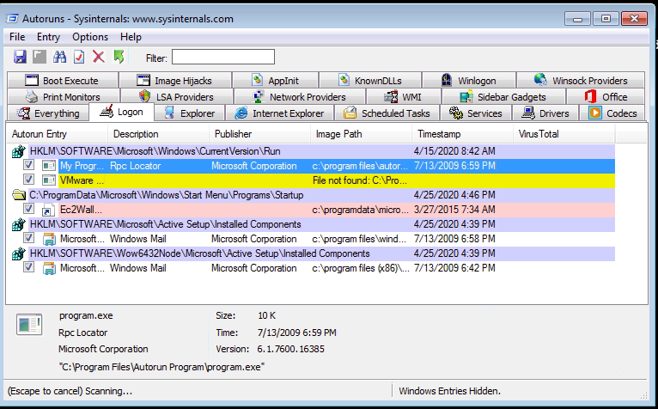Sort by the Publisher column header
Image resolution: width=658 pixels, height=409 pixels.
point(233,134)
